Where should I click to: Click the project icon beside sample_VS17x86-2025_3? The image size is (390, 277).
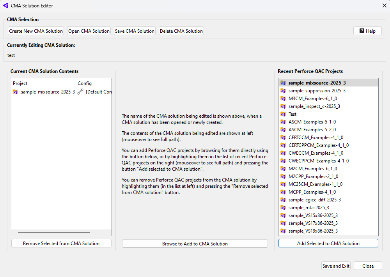pyautogui.click(x=283, y=223)
